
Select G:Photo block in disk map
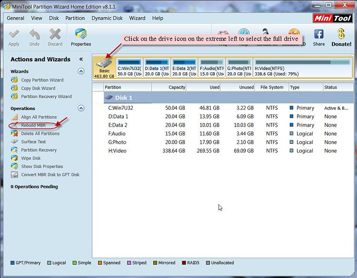click(239, 68)
